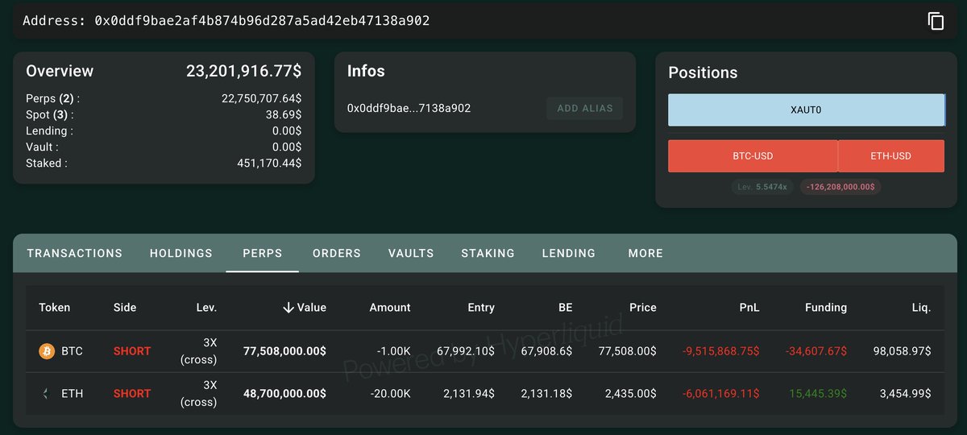The image size is (967, 435).
Task: Open the Transactions tab
Action: point(75,253)
